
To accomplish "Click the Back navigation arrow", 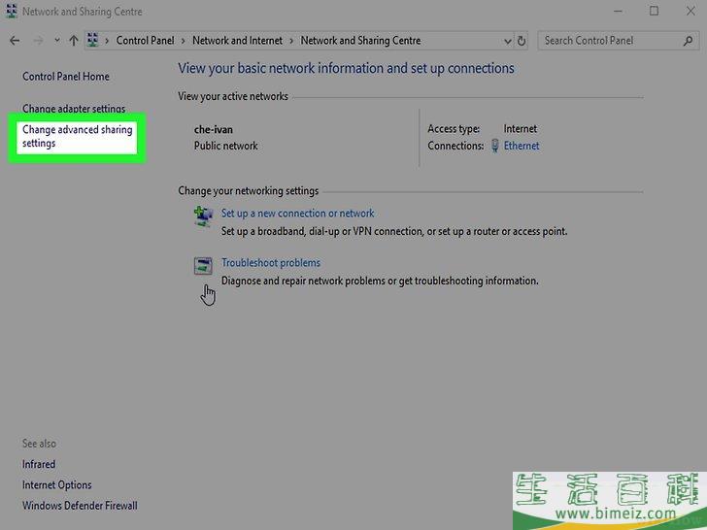I will [15, 41].
